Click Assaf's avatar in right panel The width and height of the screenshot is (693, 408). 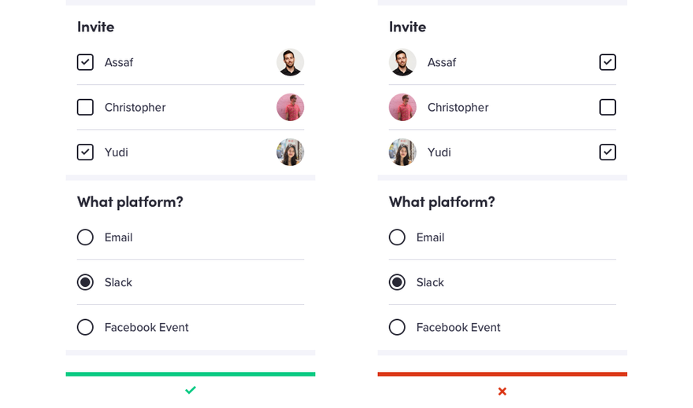pyautogui.click(x=402, y=62)
